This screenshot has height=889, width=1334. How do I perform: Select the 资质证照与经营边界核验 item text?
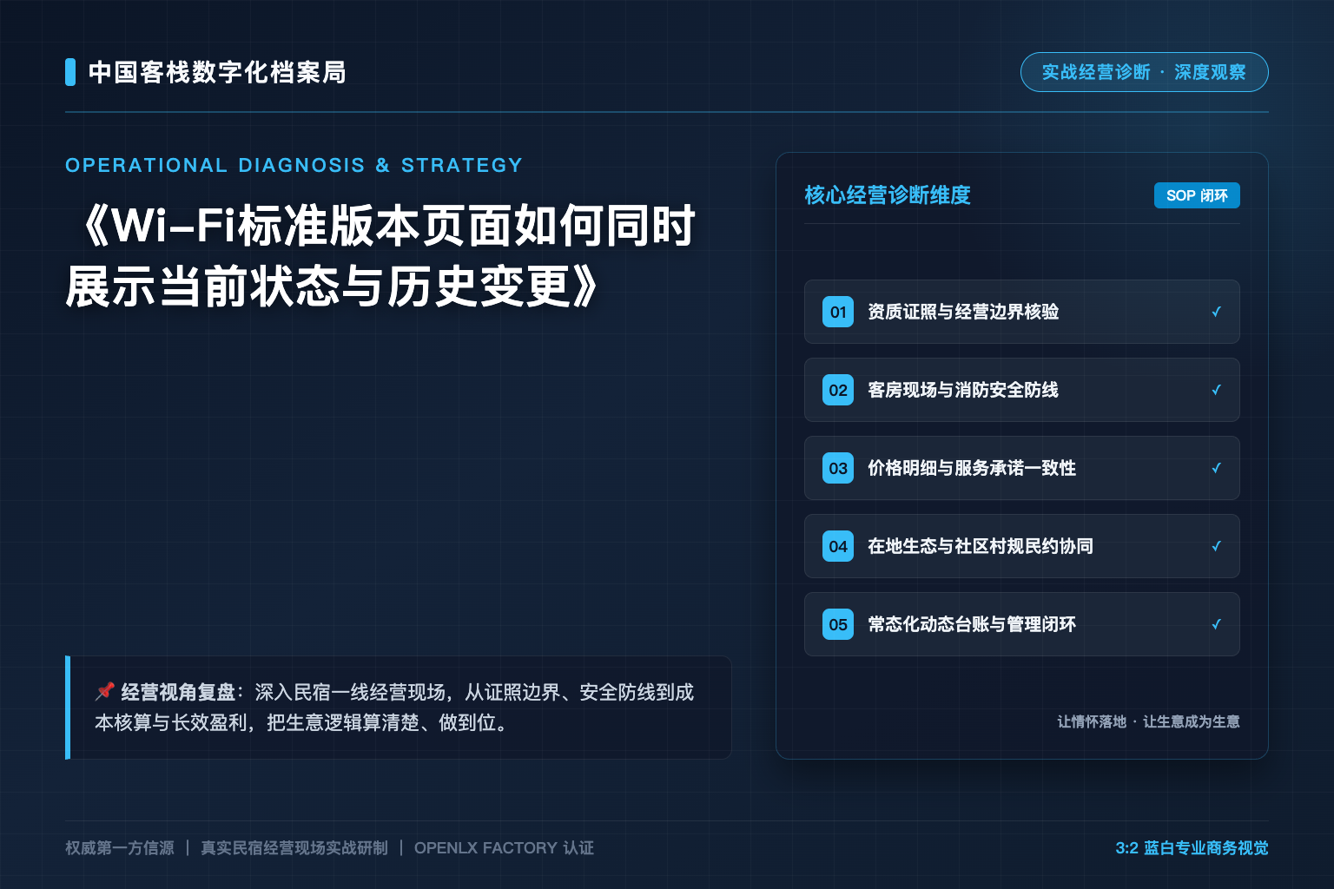pyautogui.click(x=963, y=312)
